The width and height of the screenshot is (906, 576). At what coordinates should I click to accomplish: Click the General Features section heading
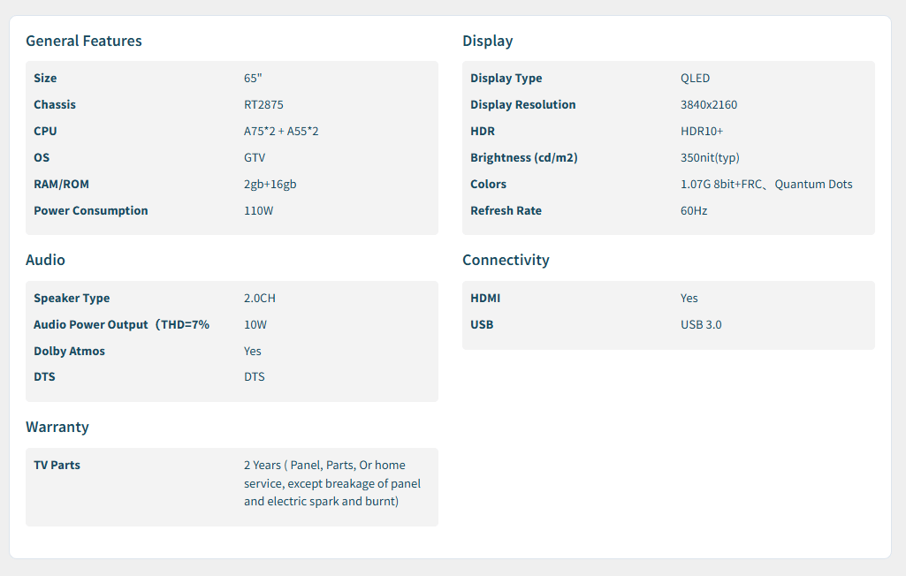[x=83, y=41]
